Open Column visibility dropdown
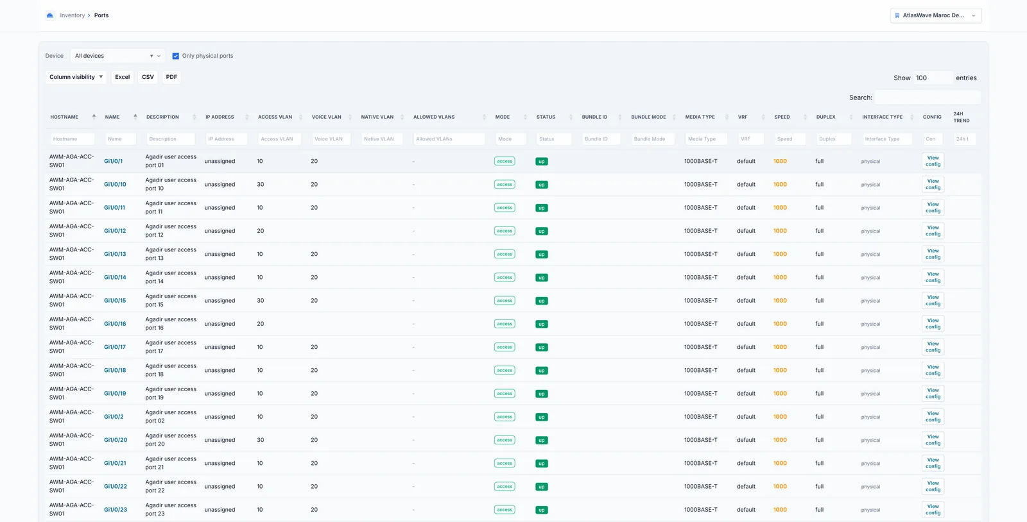 coord(76,77)
